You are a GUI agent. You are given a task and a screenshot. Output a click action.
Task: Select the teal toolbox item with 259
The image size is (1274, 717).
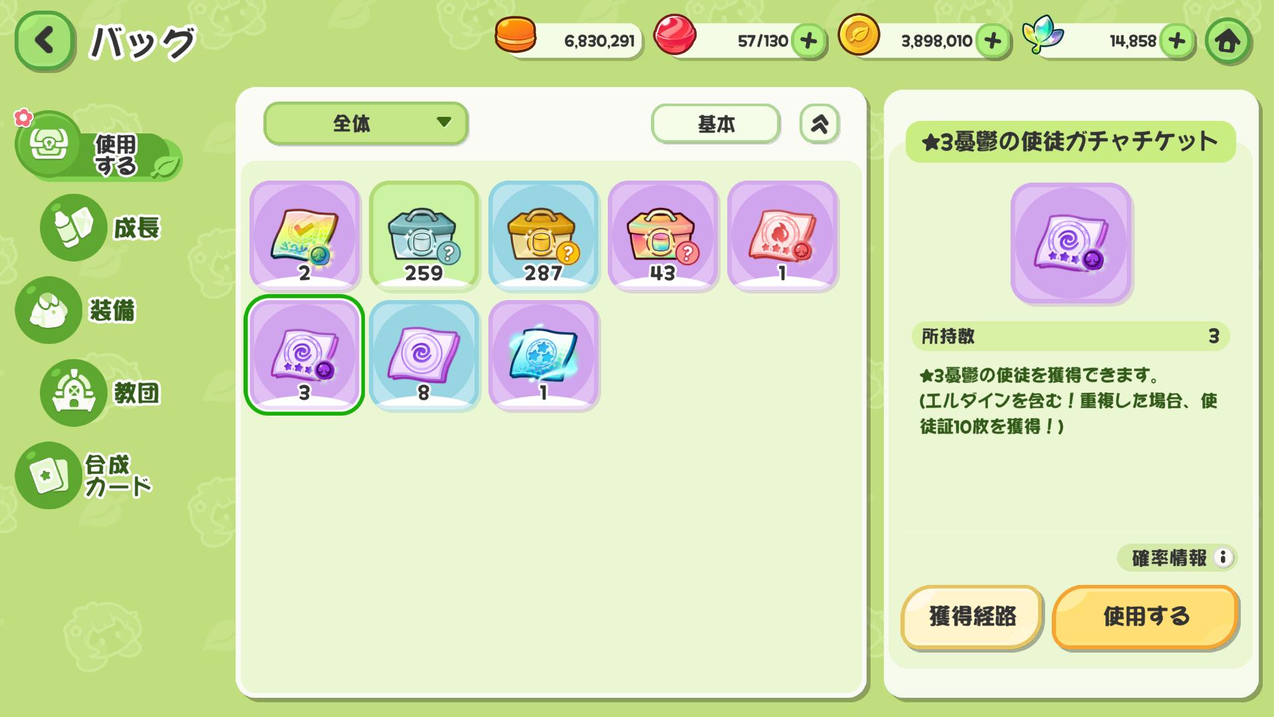coord(424,236)
